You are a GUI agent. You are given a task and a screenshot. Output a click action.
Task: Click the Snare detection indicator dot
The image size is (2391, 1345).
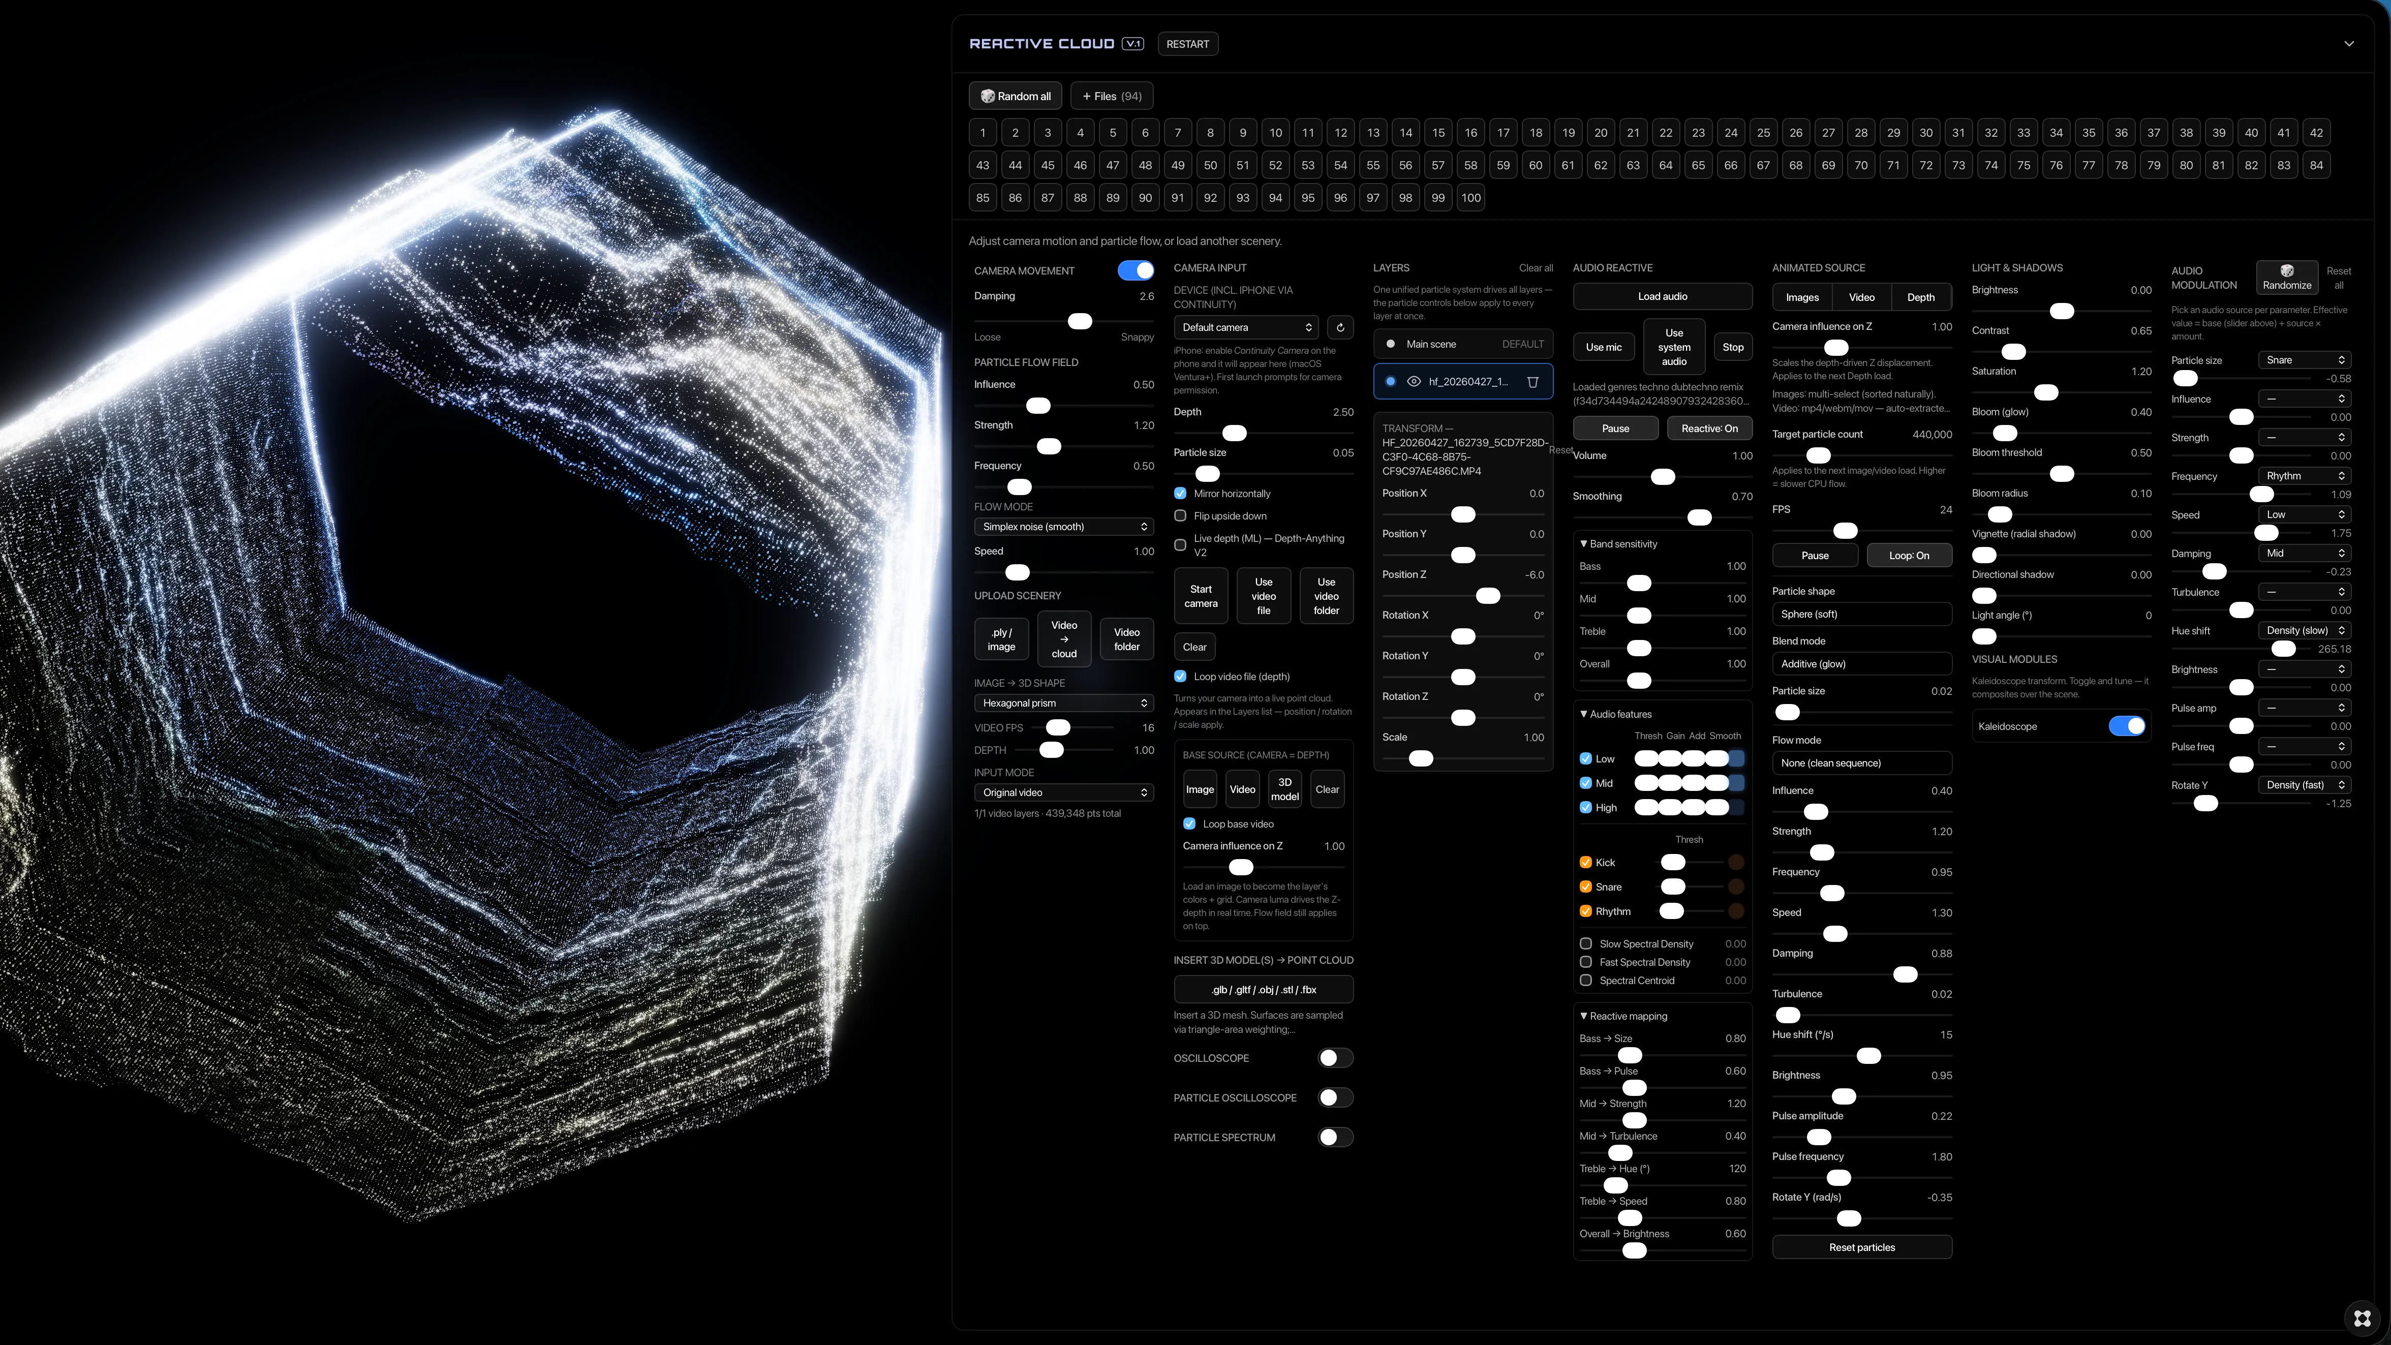click(x=1736, y=888)
